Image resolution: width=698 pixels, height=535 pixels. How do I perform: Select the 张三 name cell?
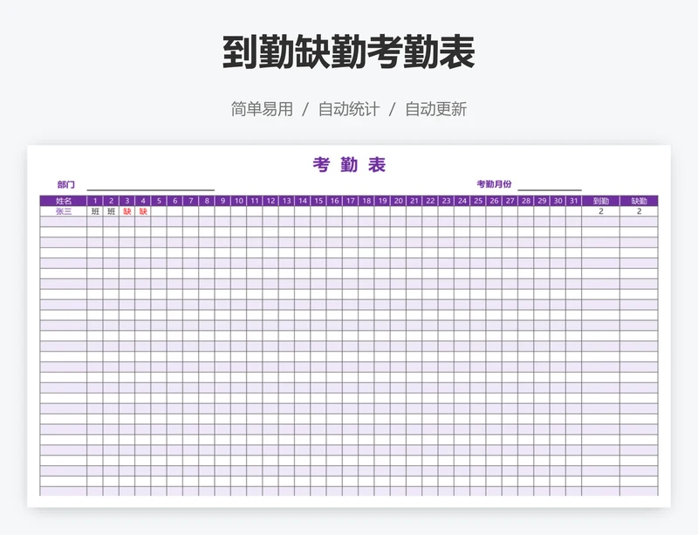point(64,211)
